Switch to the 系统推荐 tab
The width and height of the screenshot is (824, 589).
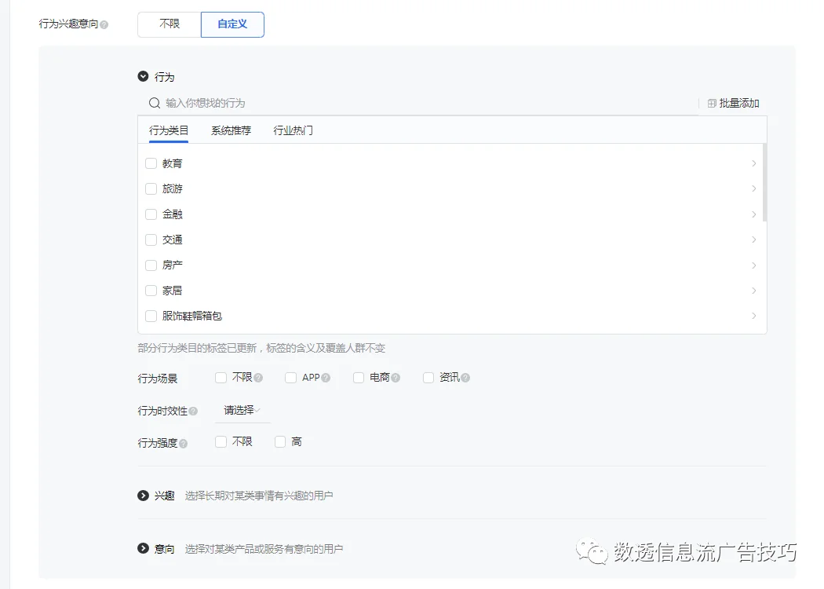click(231, 130)
